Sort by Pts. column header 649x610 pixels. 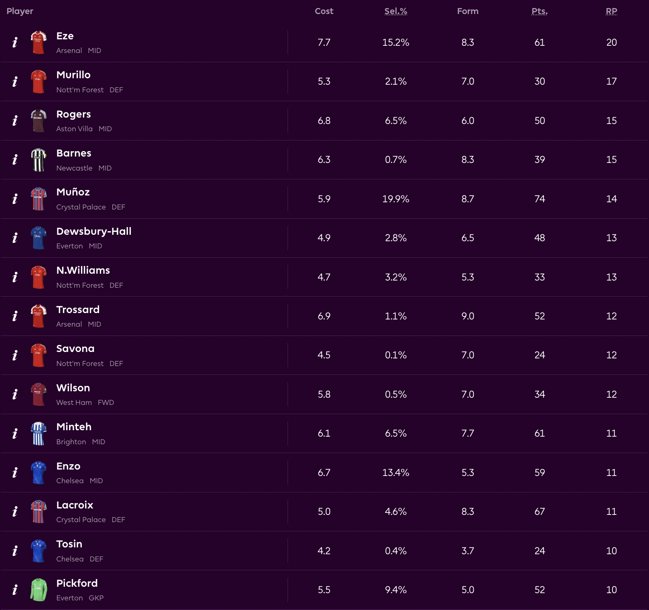point(539,11)
